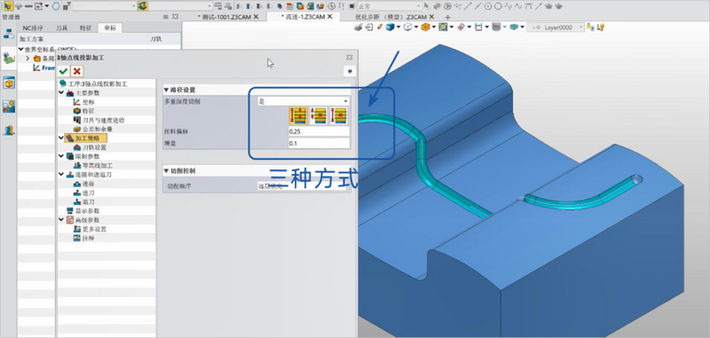Select the second multi-depth cut mode icon
The image size is (710, 338).
(x=319, y=116)
